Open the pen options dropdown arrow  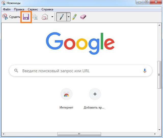point(69,17)
